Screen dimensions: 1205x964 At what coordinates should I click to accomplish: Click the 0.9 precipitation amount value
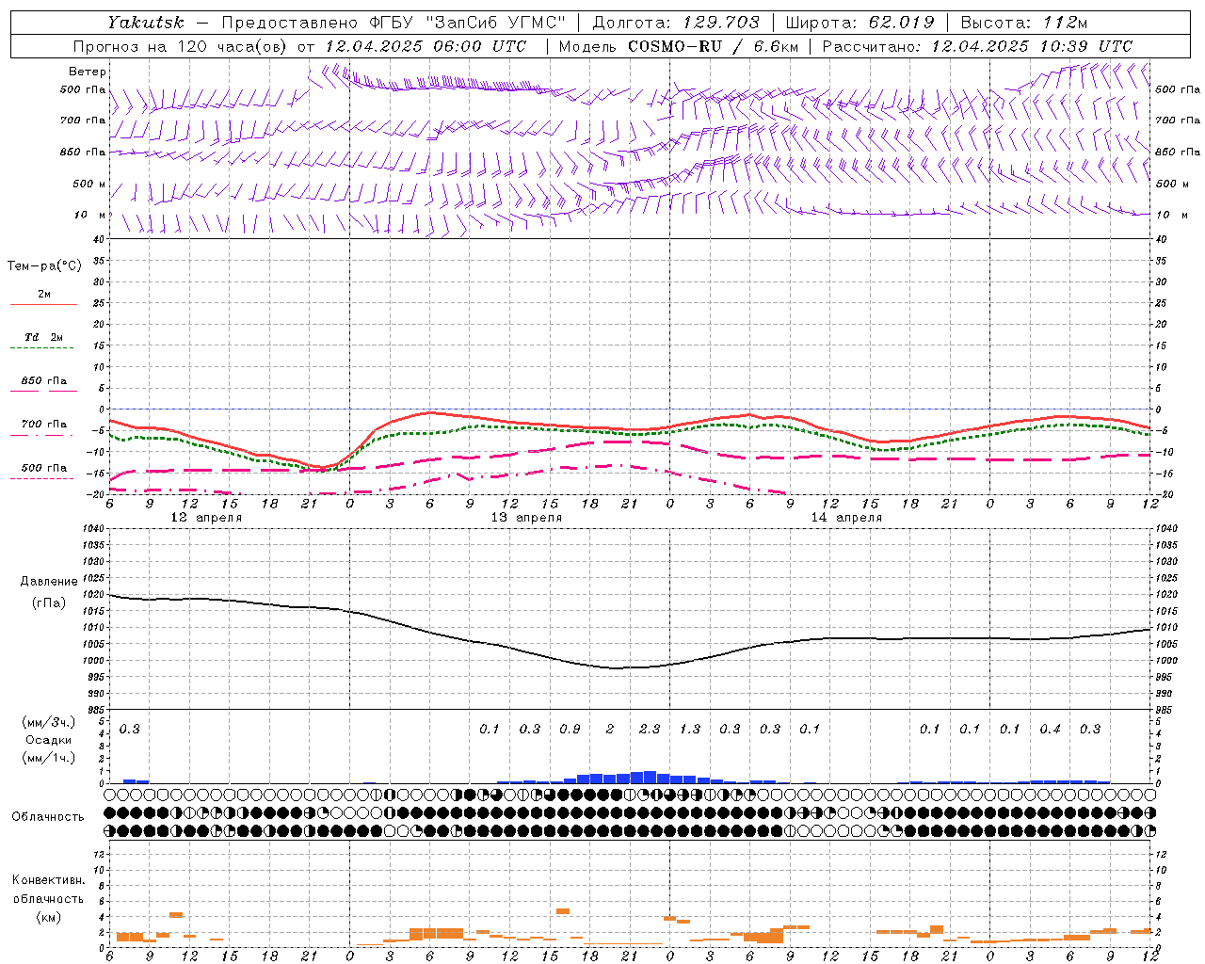[x=570, y=730]
